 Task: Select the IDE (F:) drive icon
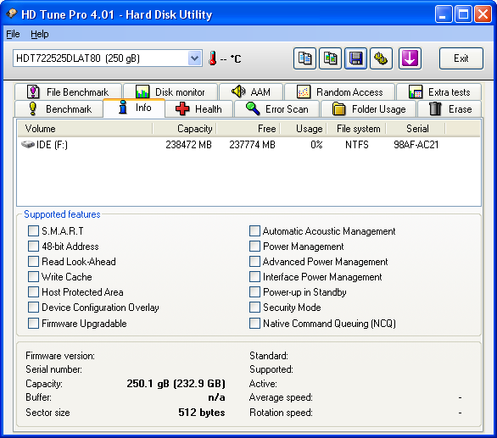pos(28,145)
